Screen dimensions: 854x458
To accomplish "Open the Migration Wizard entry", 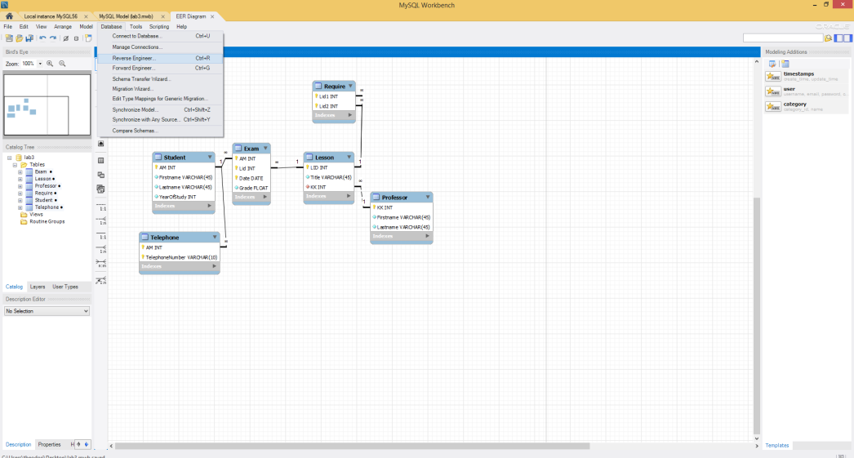I will (x=160, y=89).
